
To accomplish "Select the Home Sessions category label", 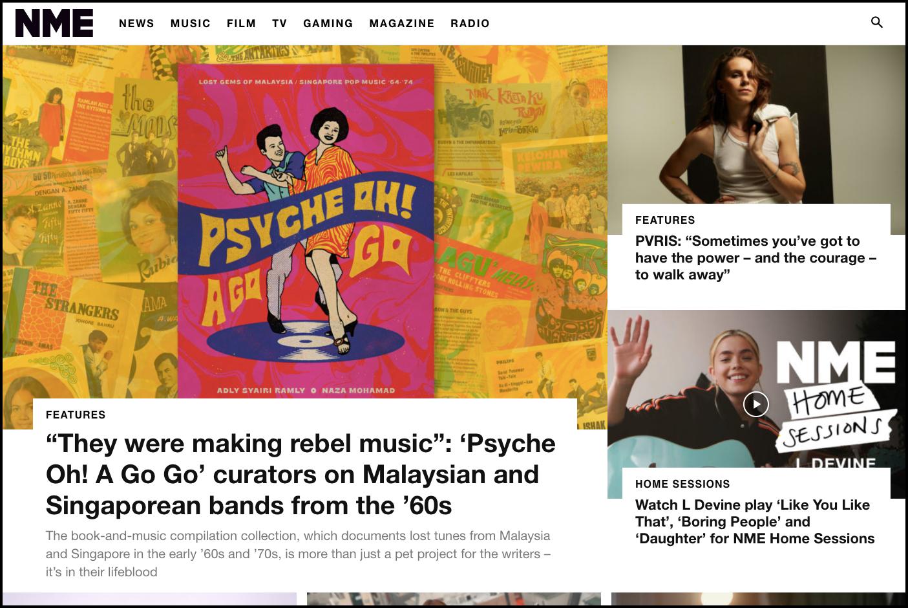I will point(682,484).
